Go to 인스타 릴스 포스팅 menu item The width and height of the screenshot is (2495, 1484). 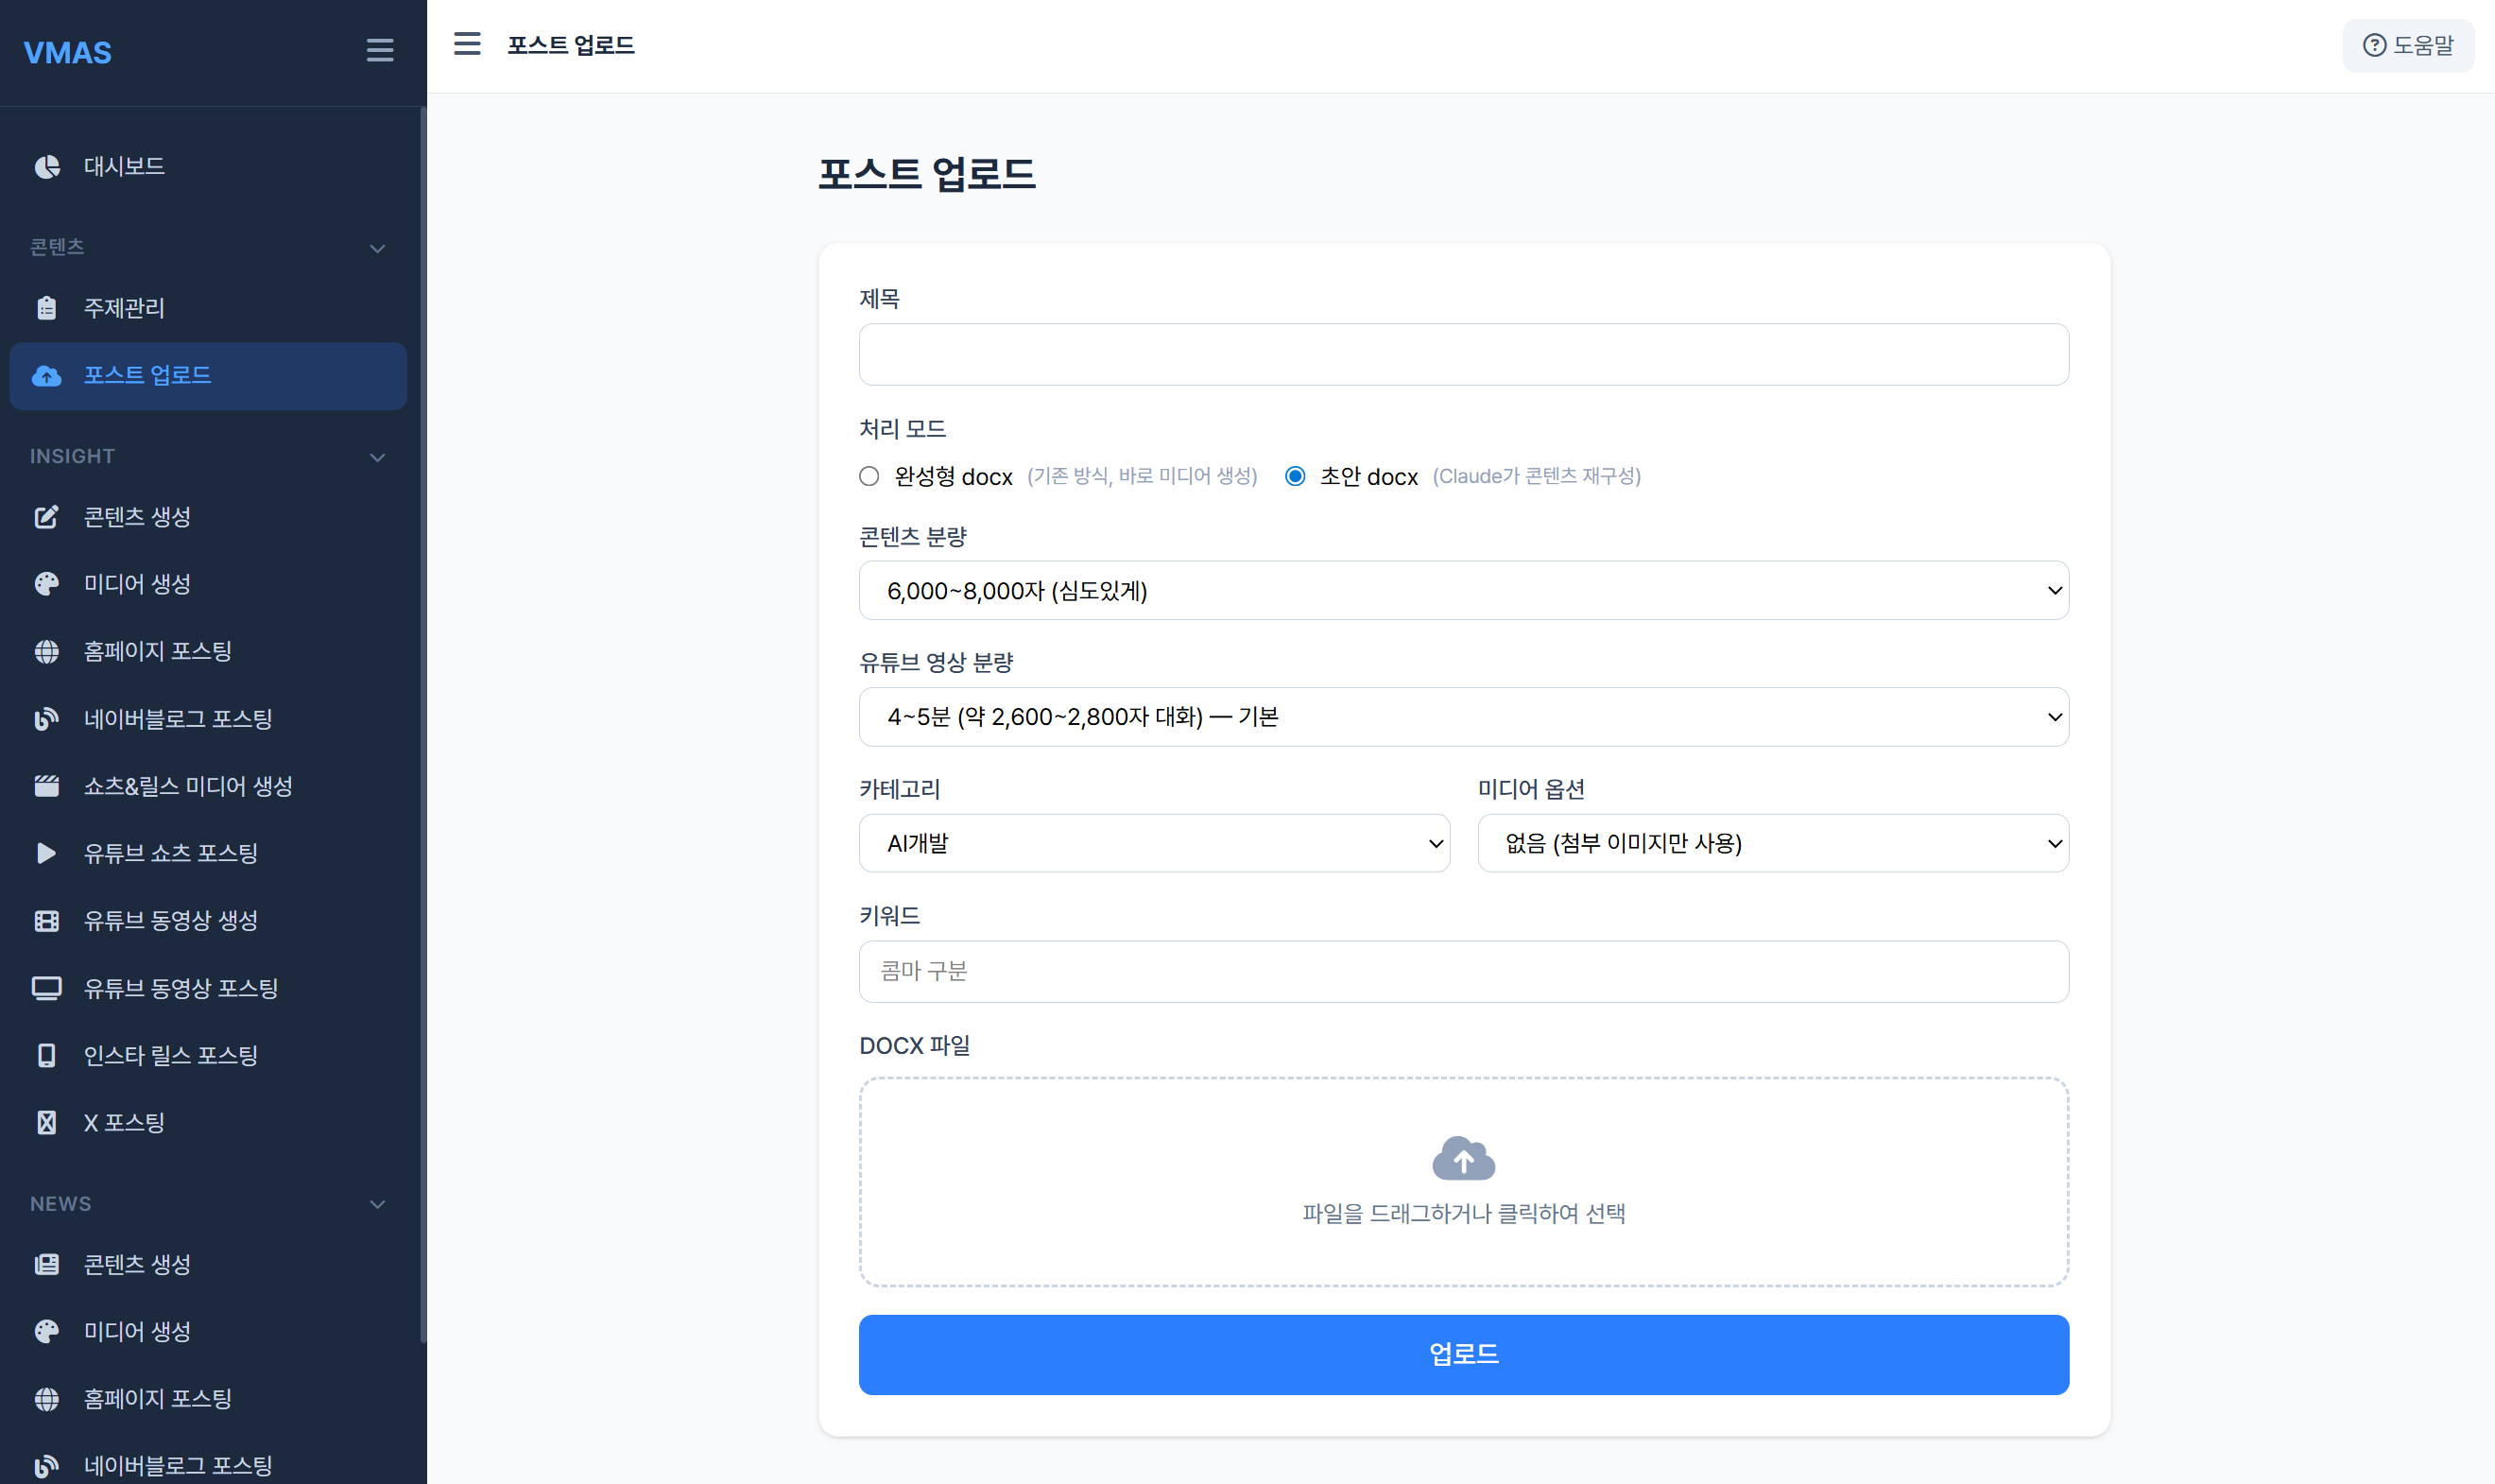point(171,1055)
